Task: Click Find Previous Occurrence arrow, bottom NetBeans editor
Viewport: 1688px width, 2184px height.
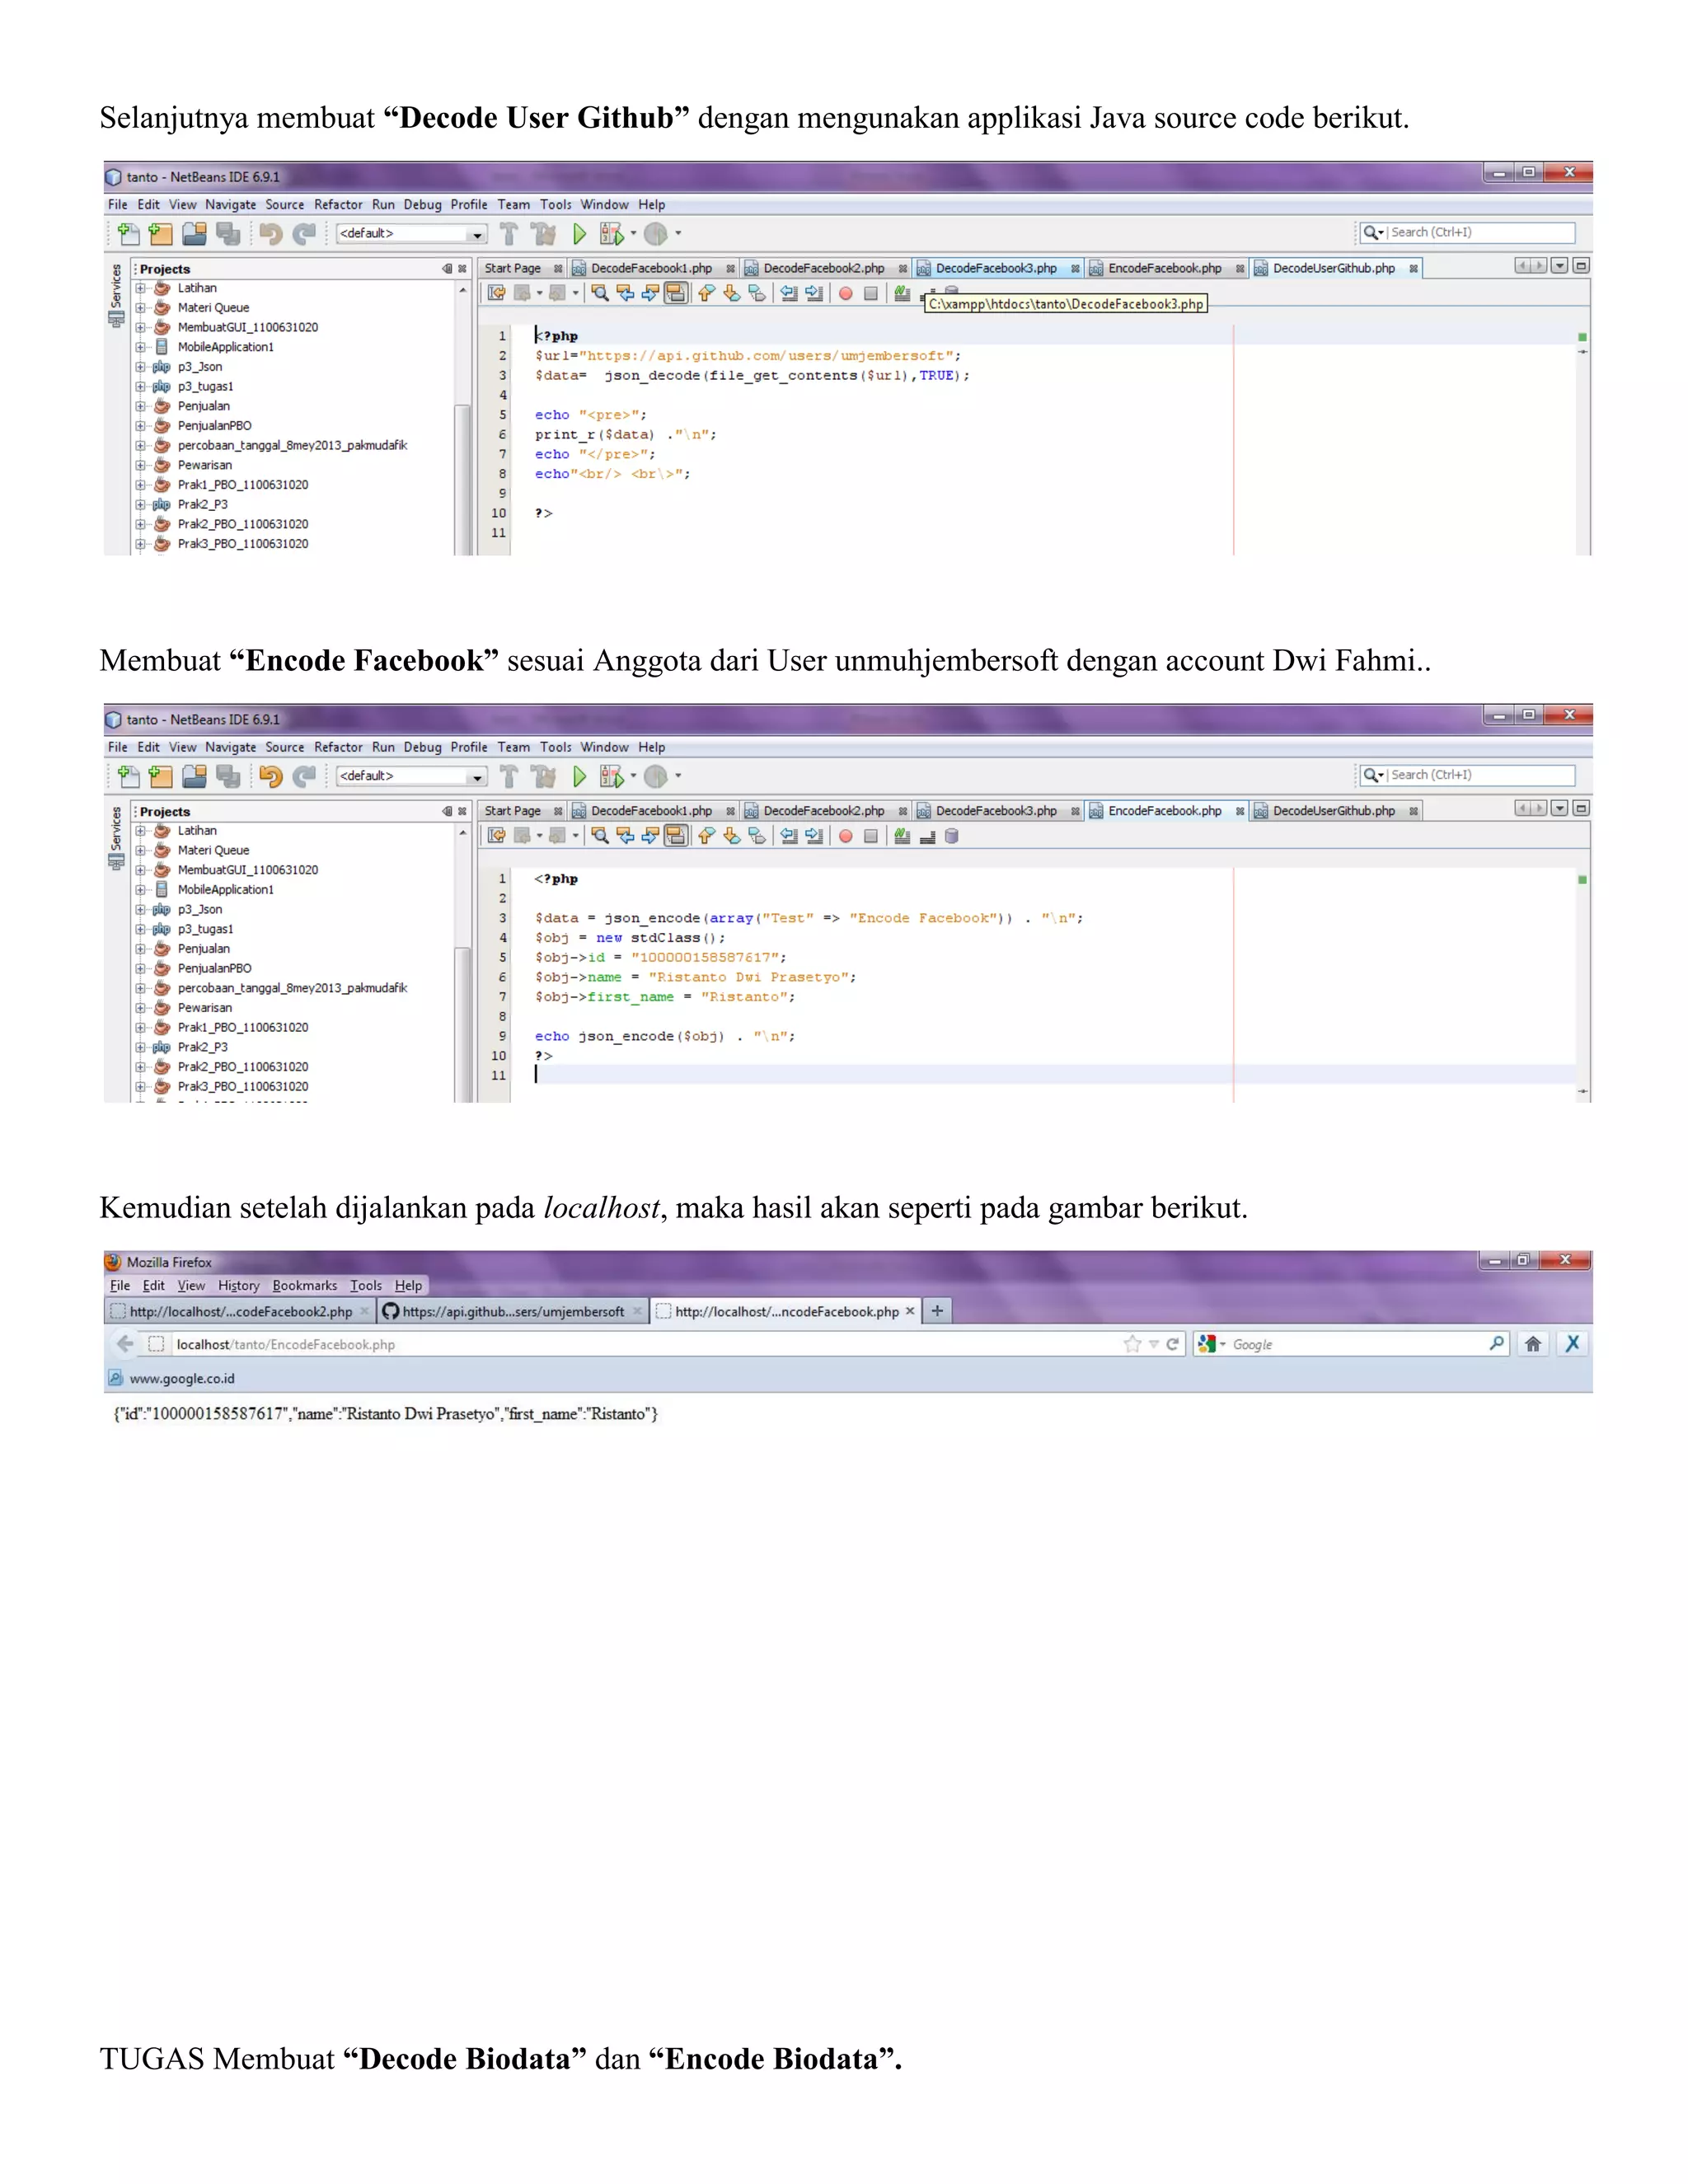Action: point(625,836)
